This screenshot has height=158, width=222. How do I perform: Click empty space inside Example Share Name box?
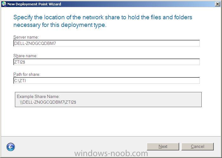click(x=139, y=100)
